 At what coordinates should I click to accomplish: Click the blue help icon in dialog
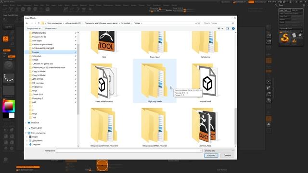point(233,29)
